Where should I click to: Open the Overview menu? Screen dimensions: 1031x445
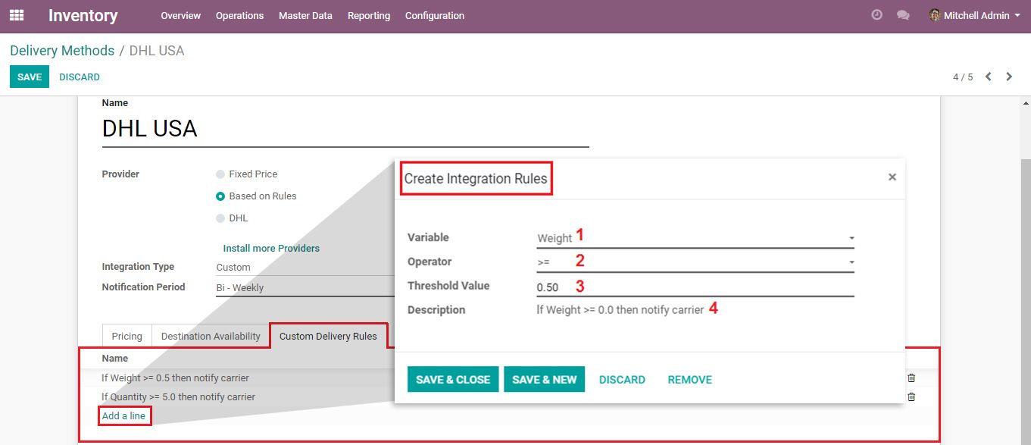coord(181,15)
